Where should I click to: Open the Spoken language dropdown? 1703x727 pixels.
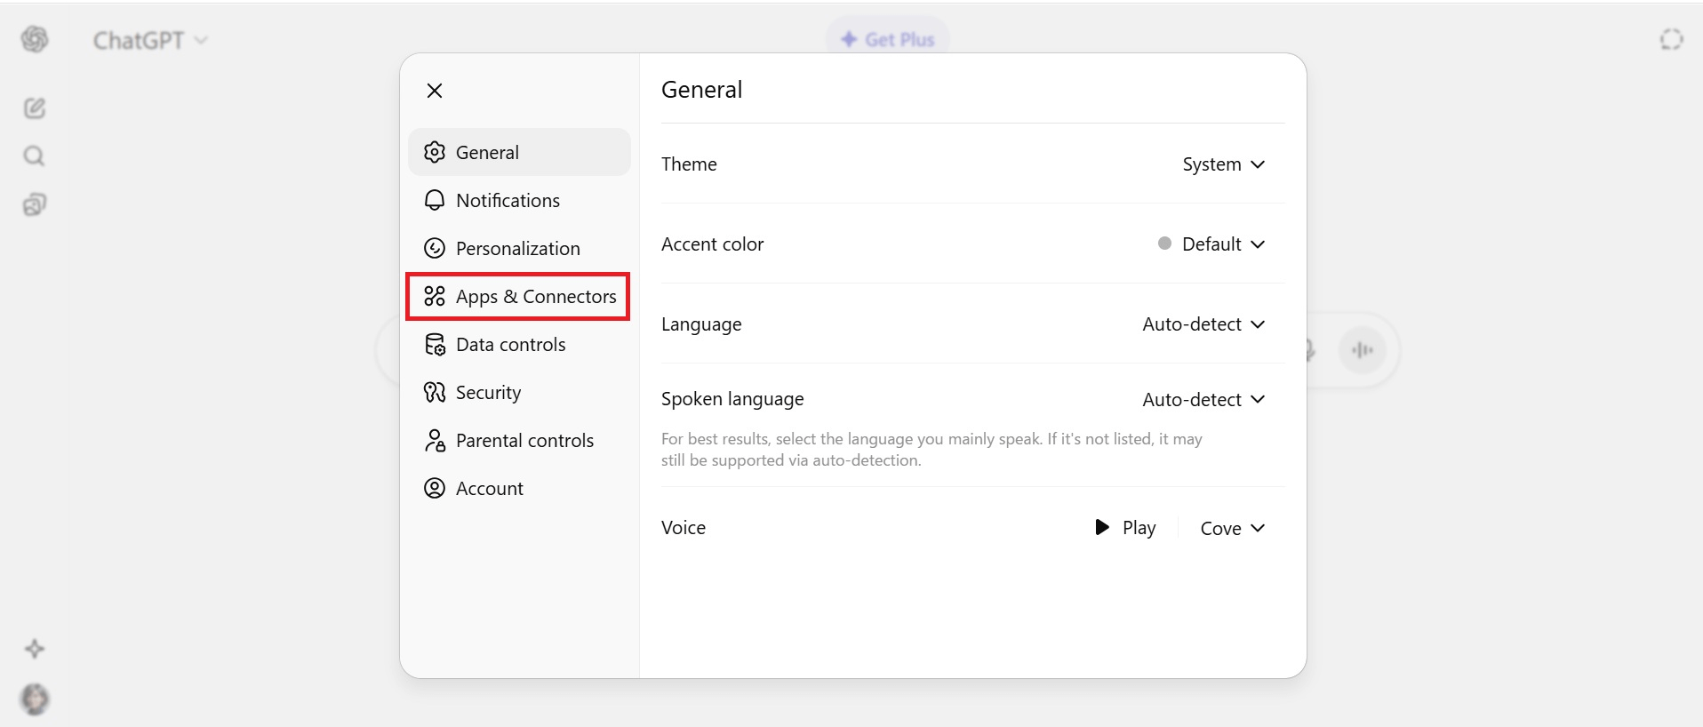[1203, 400]
